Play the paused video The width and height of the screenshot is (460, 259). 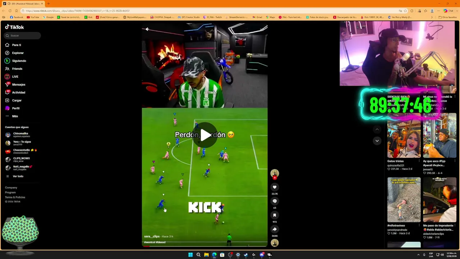(205, 135)
